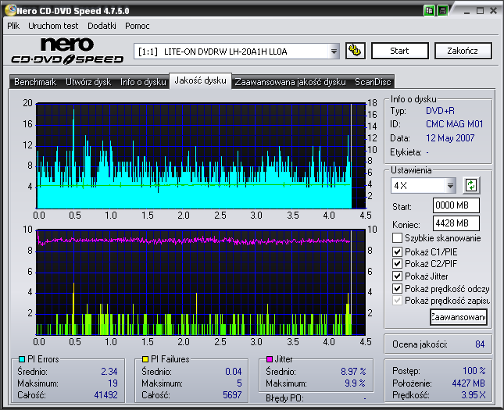Click the drive options icon beside the drive selector
This screenshot has width=504, height=410.
pos(356,51)
